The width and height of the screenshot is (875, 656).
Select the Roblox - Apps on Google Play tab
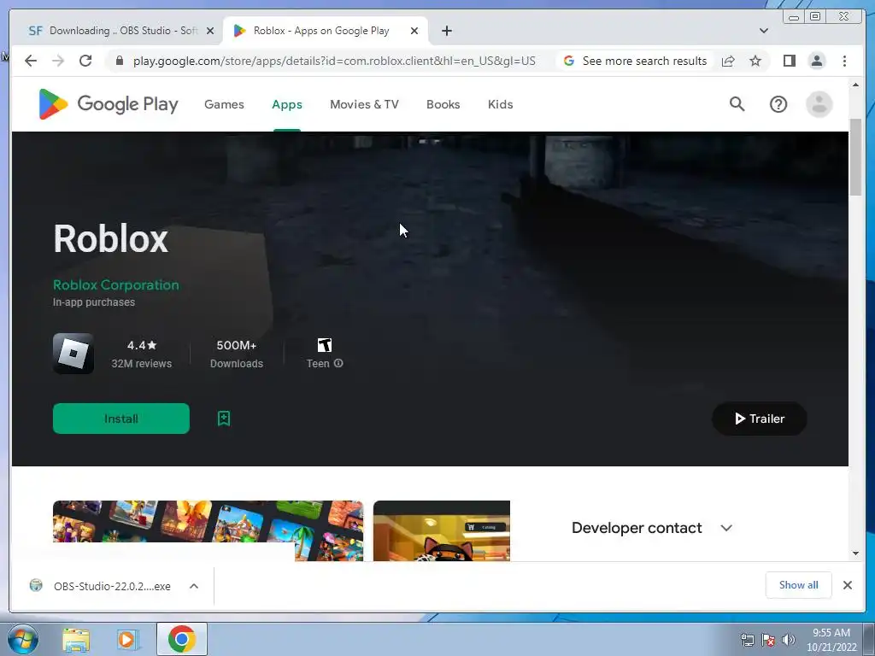[326, 31]
